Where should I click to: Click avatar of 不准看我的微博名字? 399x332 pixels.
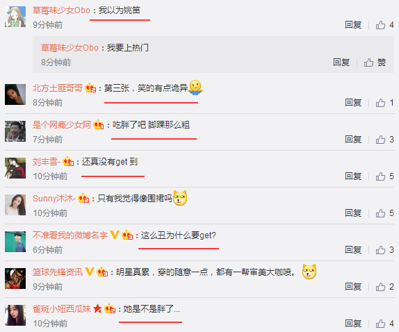(x=15, y=242)
